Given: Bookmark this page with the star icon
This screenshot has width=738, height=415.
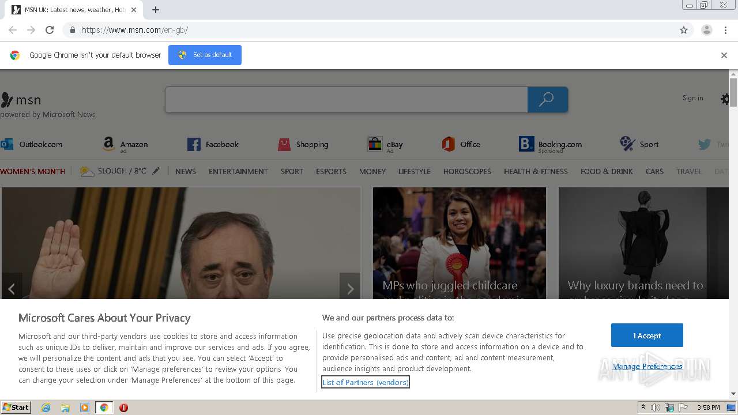Looking at the screenshot, I should (x=684, y=30).
